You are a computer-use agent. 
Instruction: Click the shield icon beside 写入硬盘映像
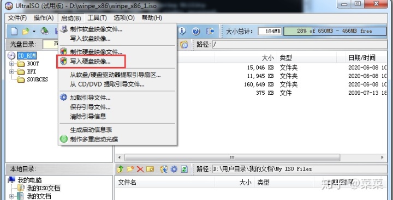[x=64, y=61]
